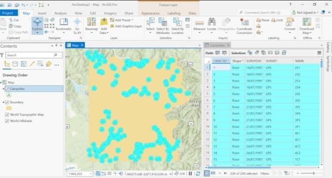Viewport: 332px width, 178px height.
Task: Open Select By Attributes
Action: [163, 26]
